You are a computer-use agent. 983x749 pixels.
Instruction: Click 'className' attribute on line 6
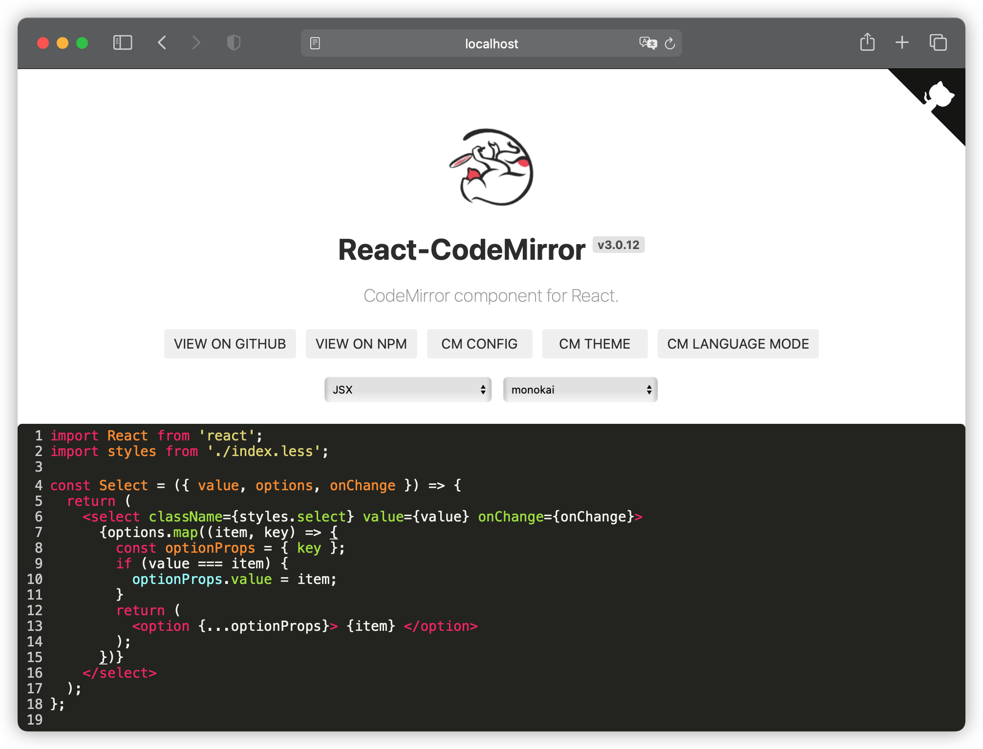point(186,517)
